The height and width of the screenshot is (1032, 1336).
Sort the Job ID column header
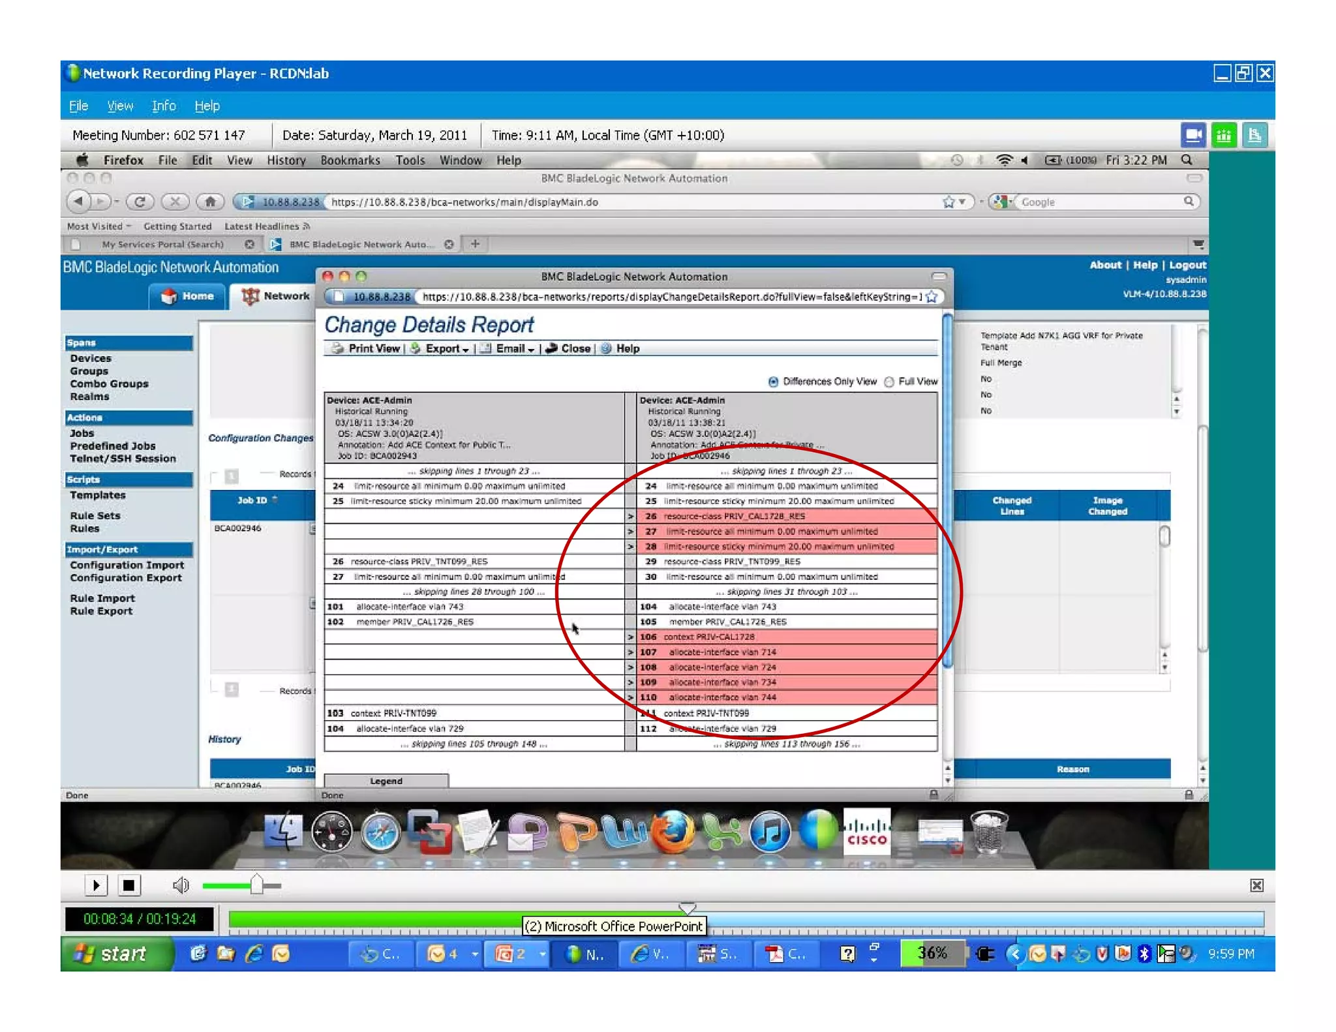tap(257, 500)
